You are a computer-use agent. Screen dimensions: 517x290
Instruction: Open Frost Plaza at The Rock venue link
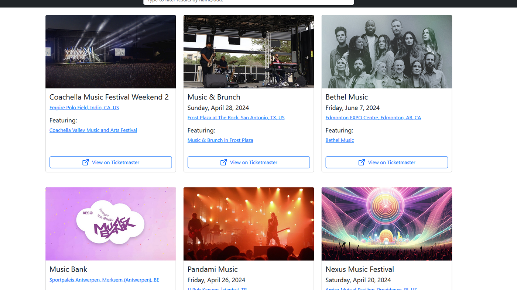[236, 118]
